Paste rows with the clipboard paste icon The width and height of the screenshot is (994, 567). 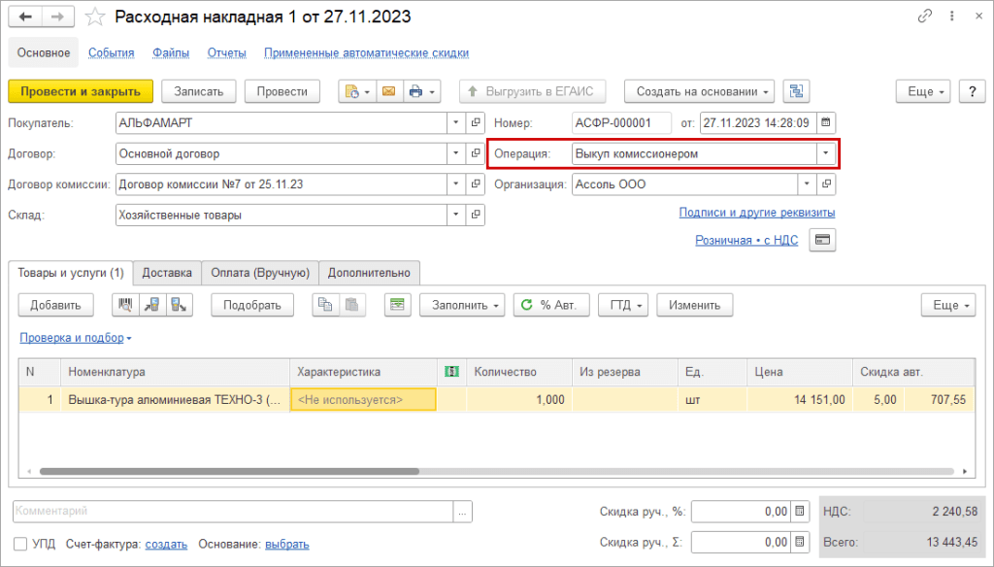coord(351,305)
